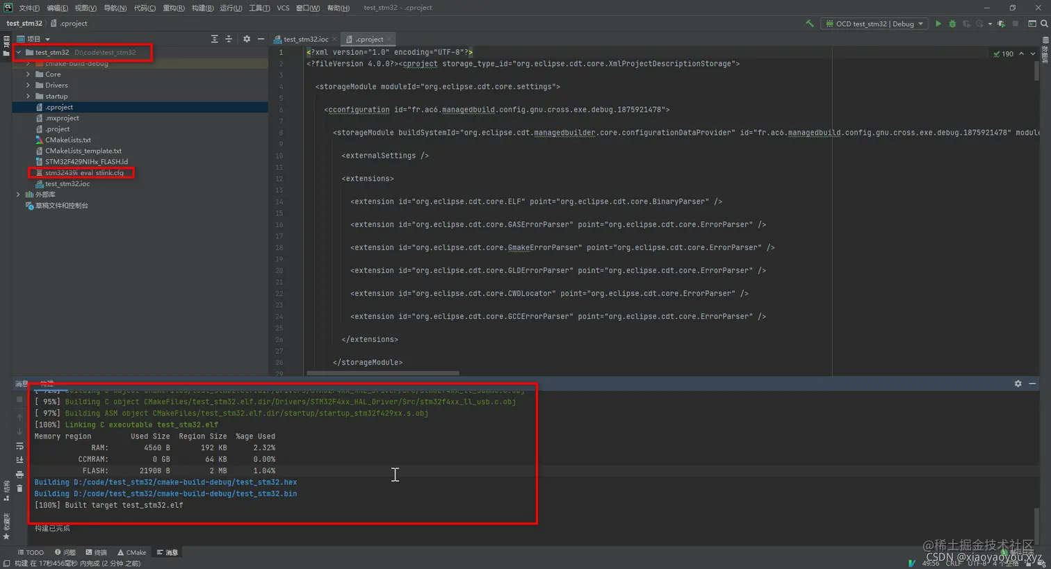
Task: Open the project view dropdown (项目)
Action: 33,39
